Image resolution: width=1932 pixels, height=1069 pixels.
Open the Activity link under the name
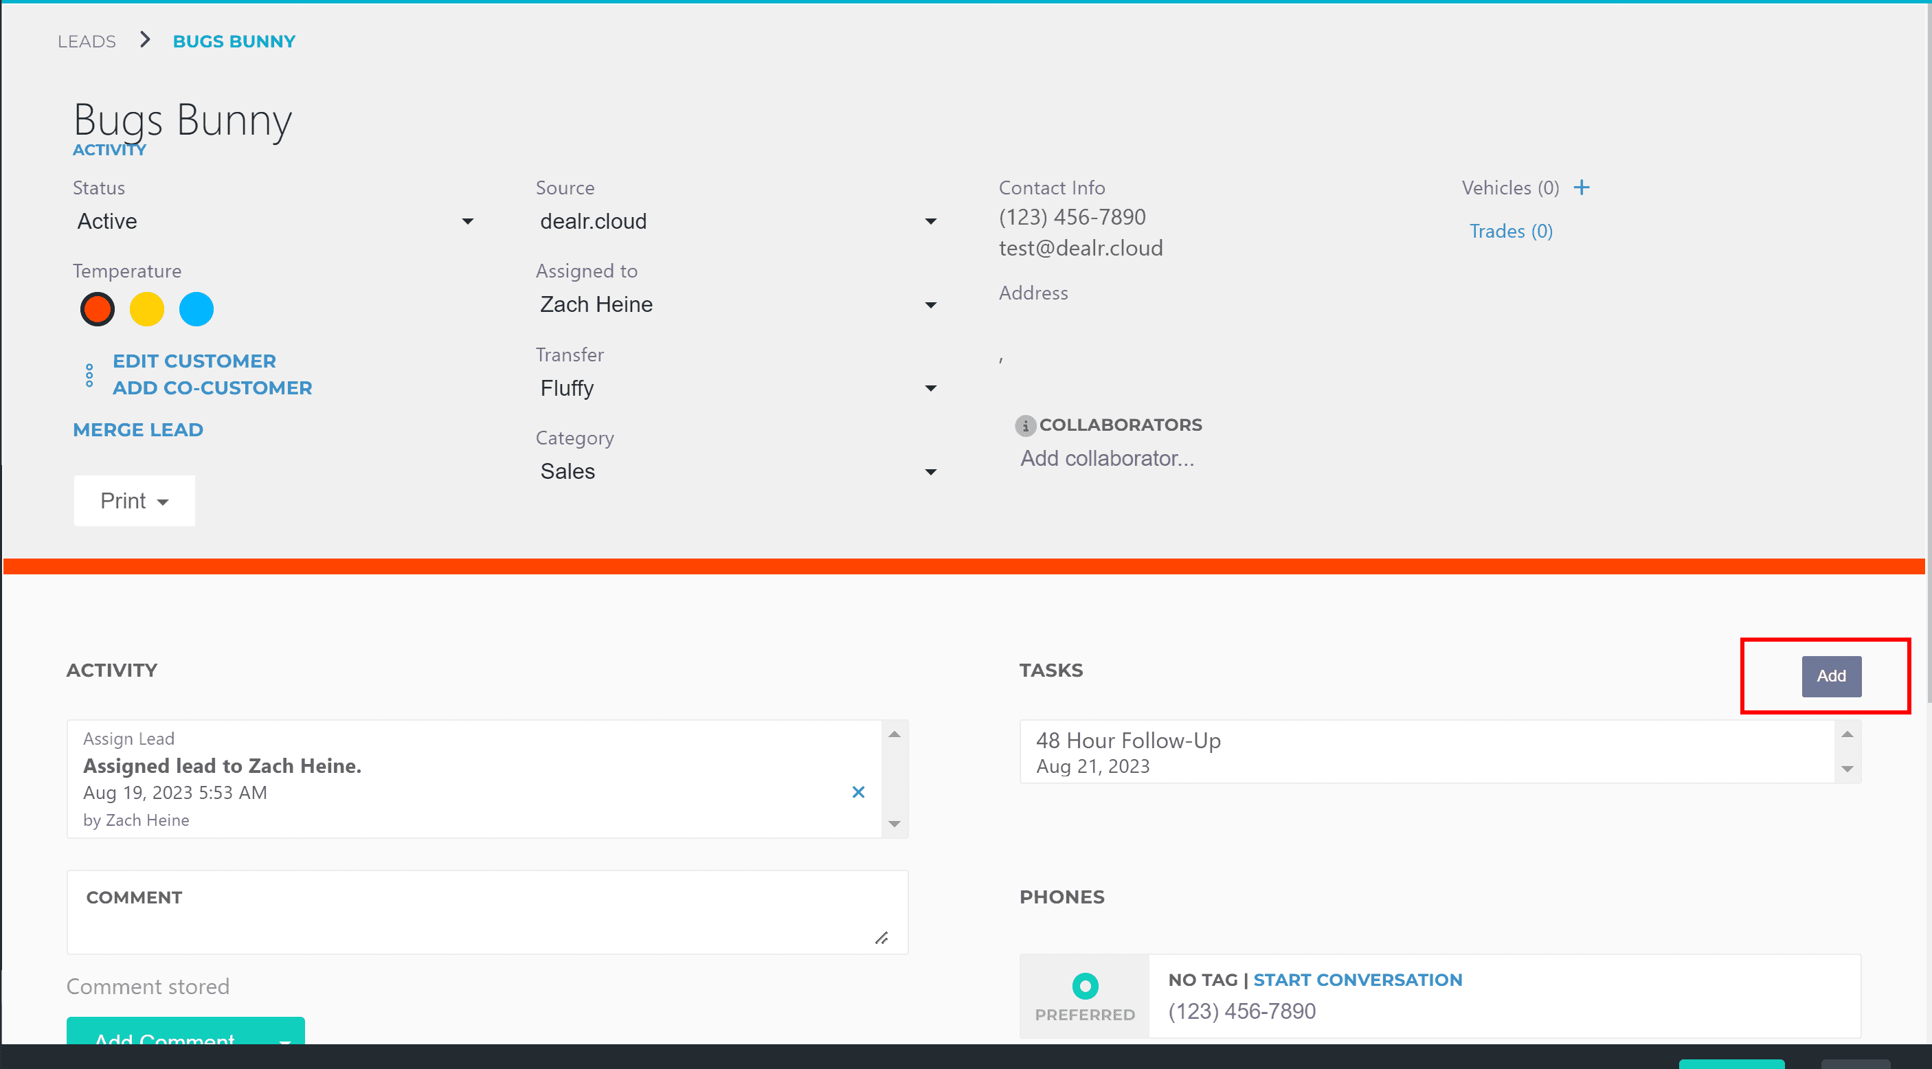[109, 150]
